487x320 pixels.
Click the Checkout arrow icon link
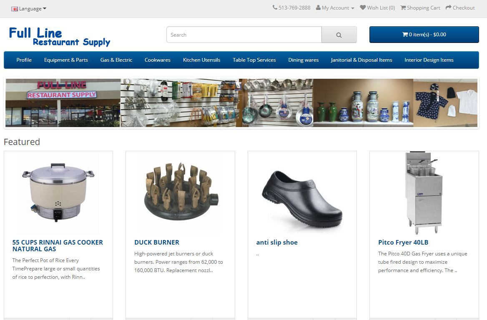coord(460,8)
